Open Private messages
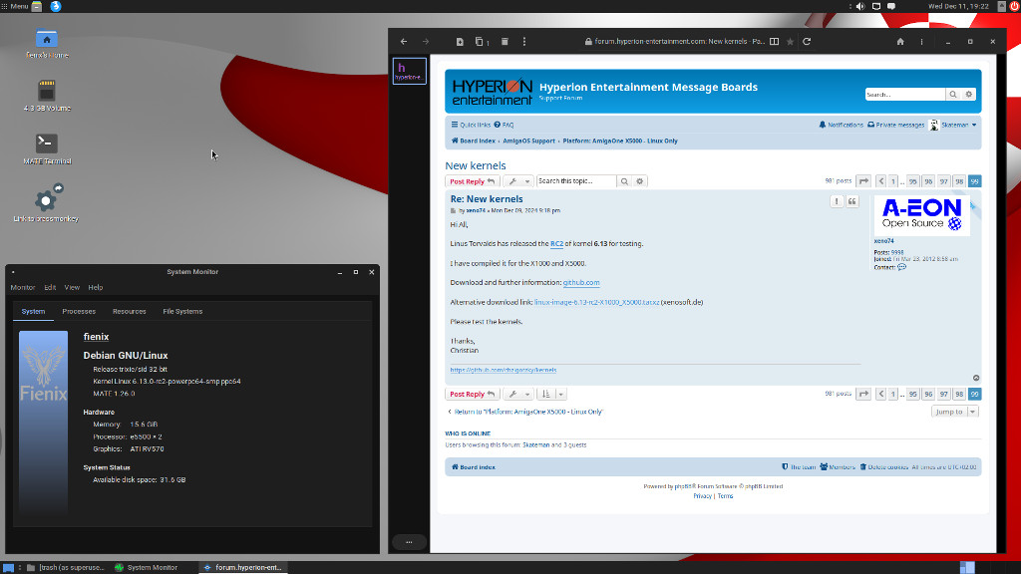1021x574 pixels. (895, 125)
